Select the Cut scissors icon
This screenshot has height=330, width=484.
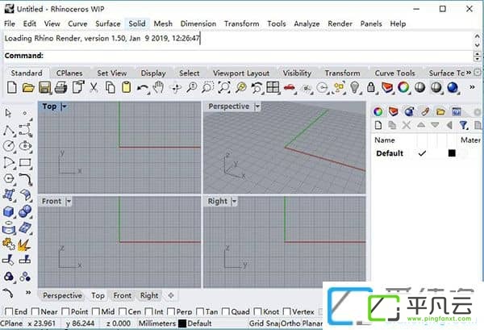[94, 88]
